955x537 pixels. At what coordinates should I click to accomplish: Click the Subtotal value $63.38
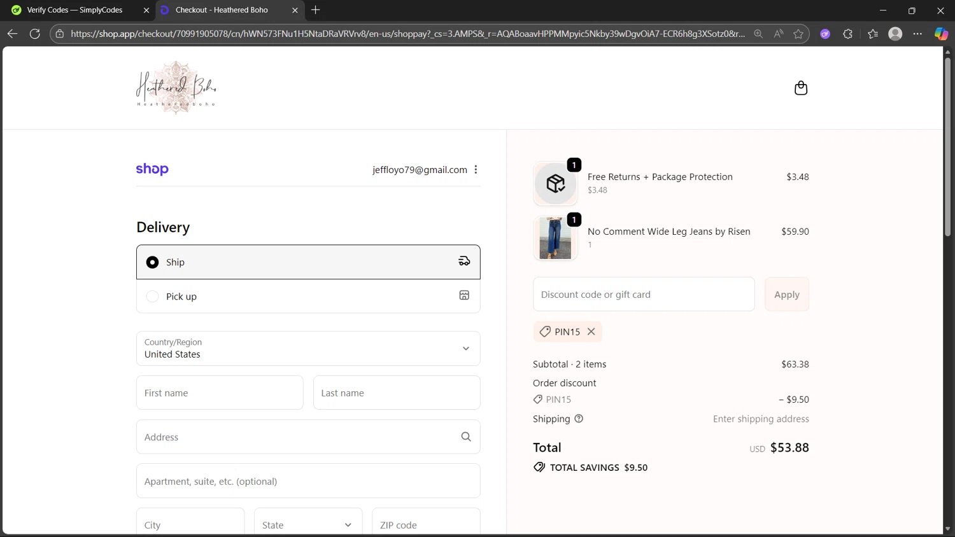tap(795, 365)
